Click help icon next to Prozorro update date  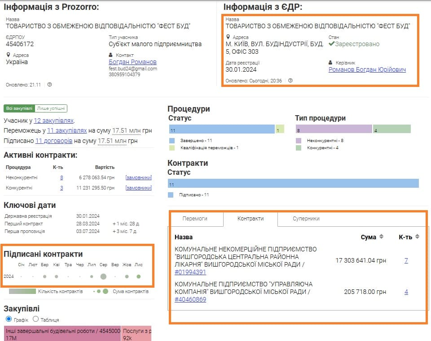click(49, 85)
